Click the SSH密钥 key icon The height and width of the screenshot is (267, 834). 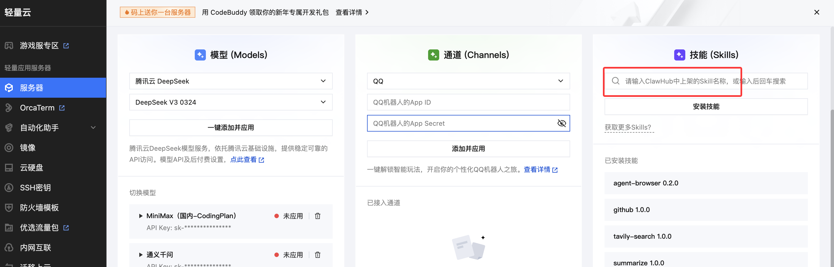pos(9,188)
